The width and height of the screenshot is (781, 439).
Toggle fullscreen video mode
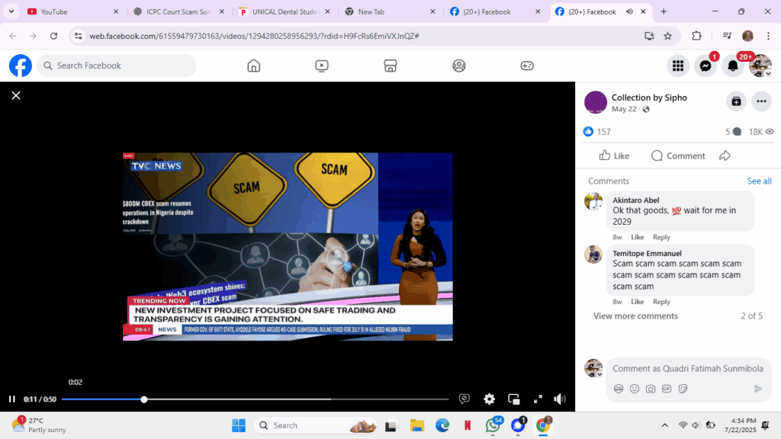[x=538, y=399]
